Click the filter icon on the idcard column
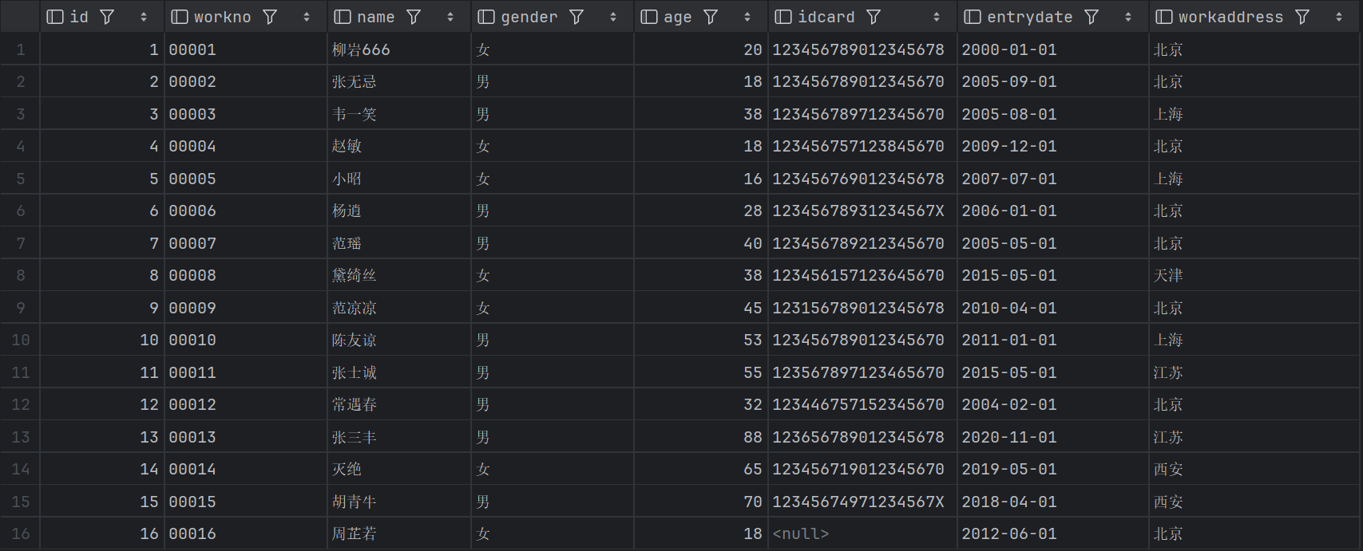 (x=874, y=17)
